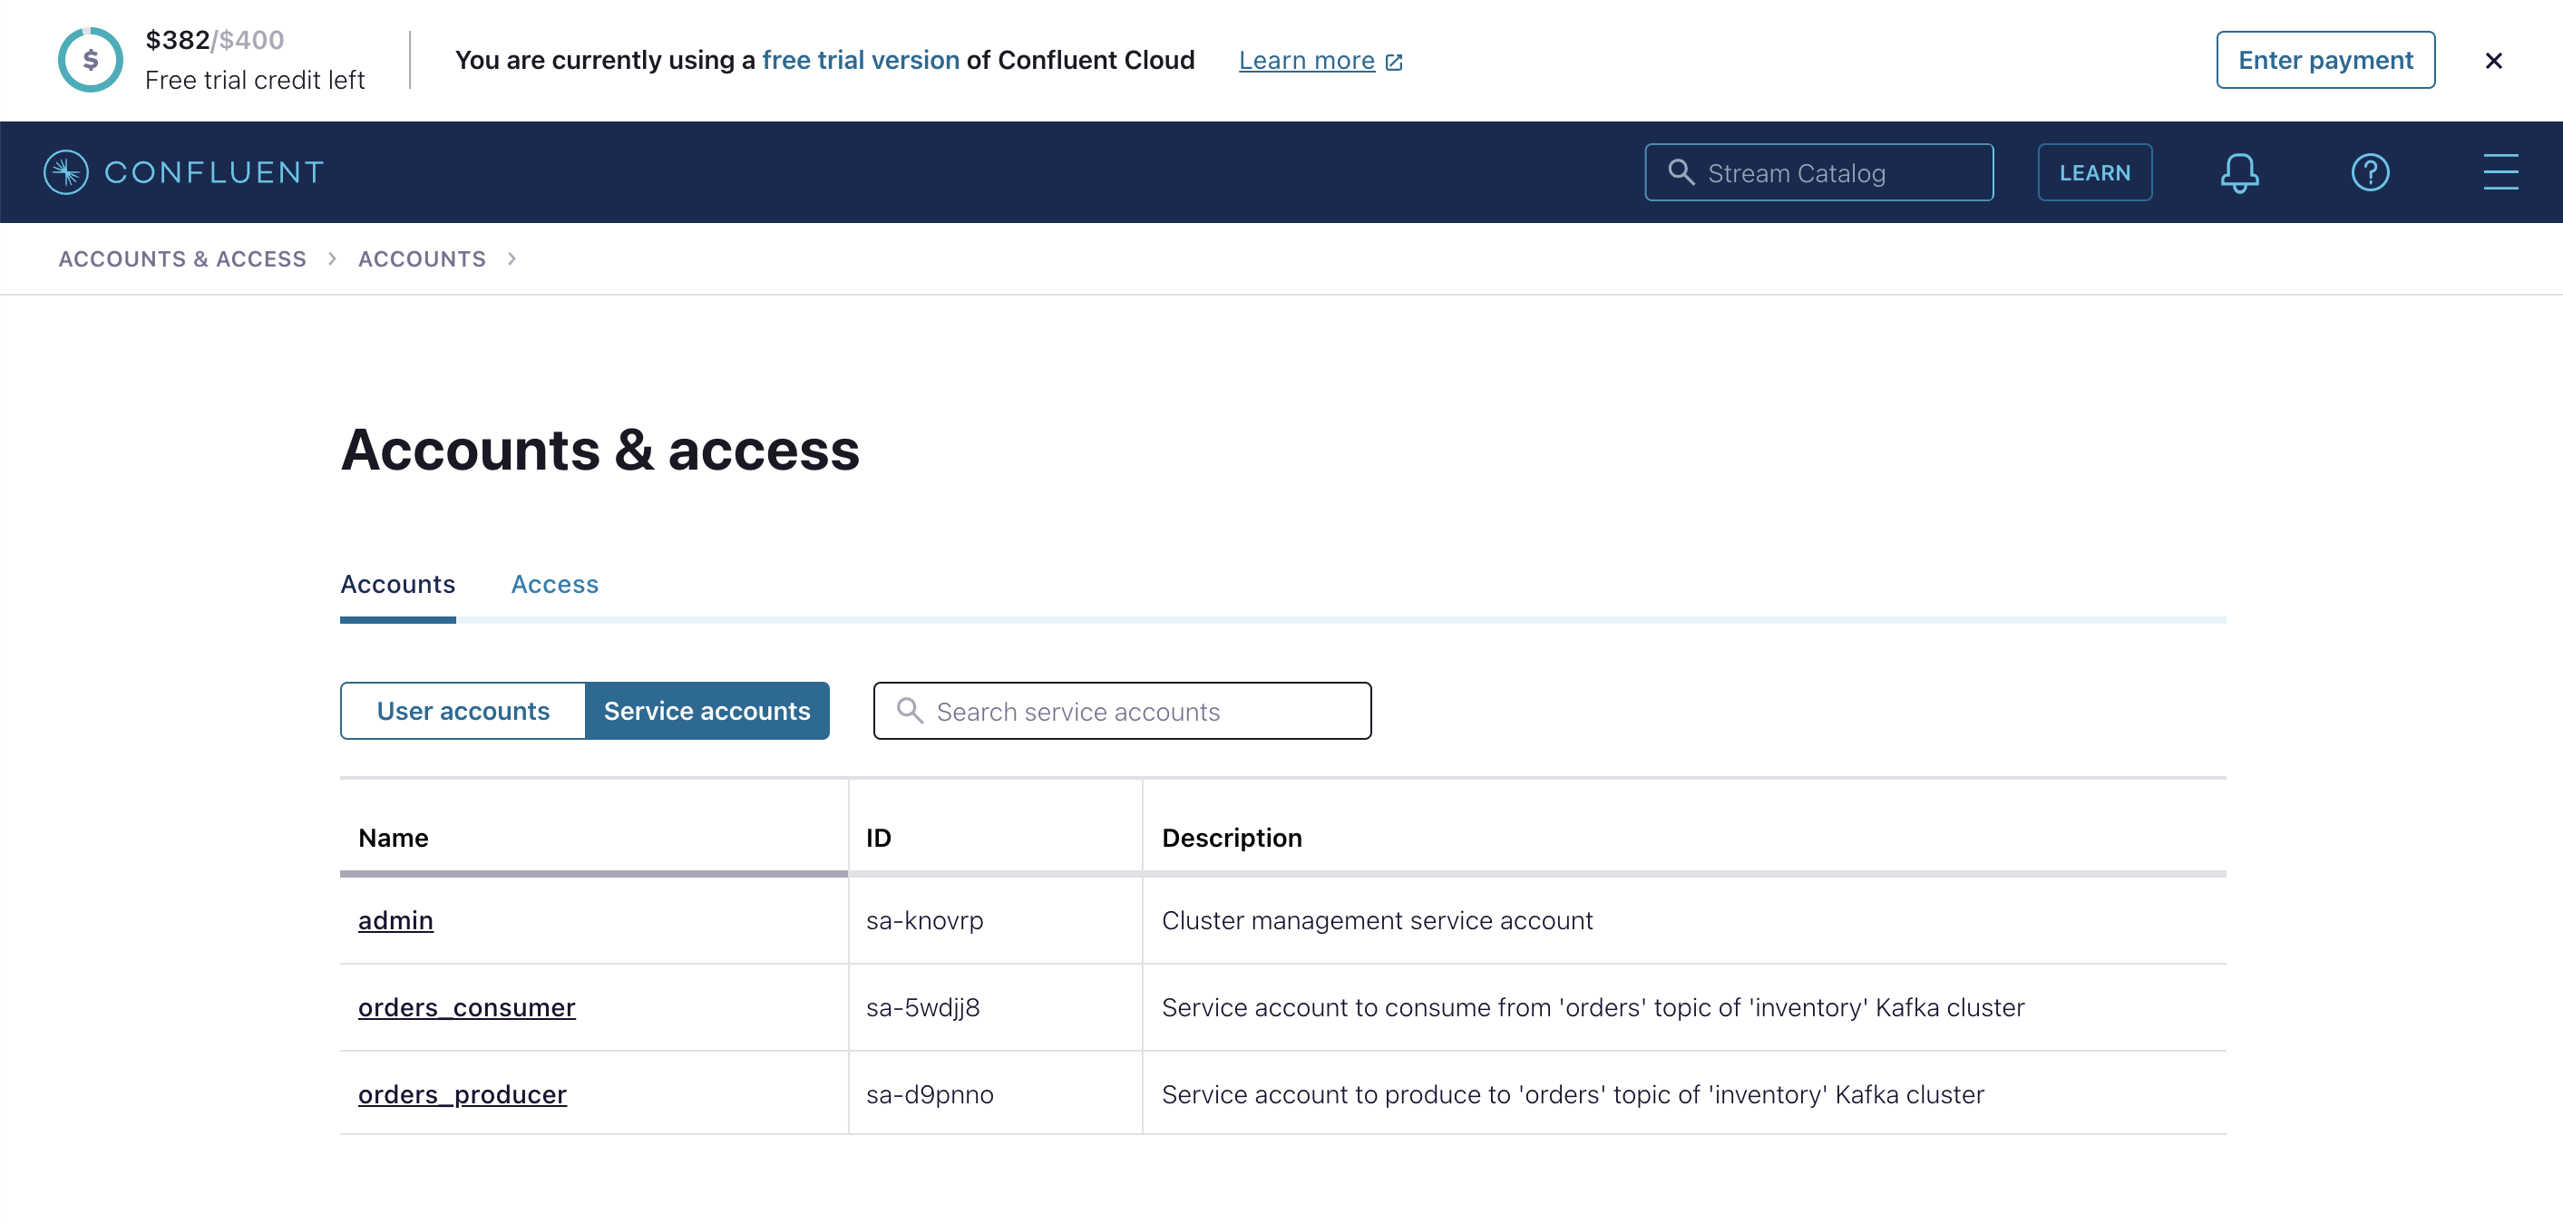Switch to the Access tab
The width and height of the screenshot is (2563, 1223).
pyautogui.click(x=554, y=584)
